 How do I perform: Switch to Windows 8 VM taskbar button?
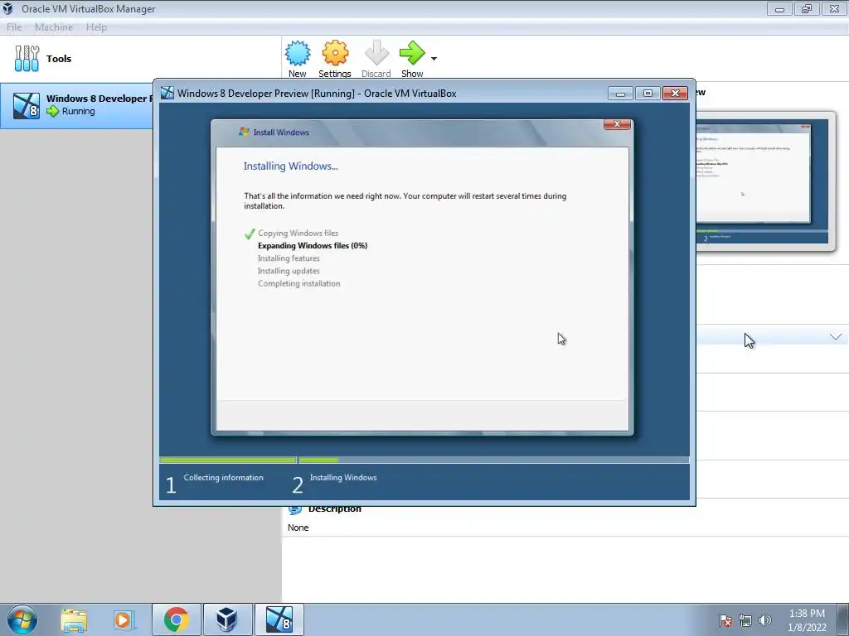point(279,619)
